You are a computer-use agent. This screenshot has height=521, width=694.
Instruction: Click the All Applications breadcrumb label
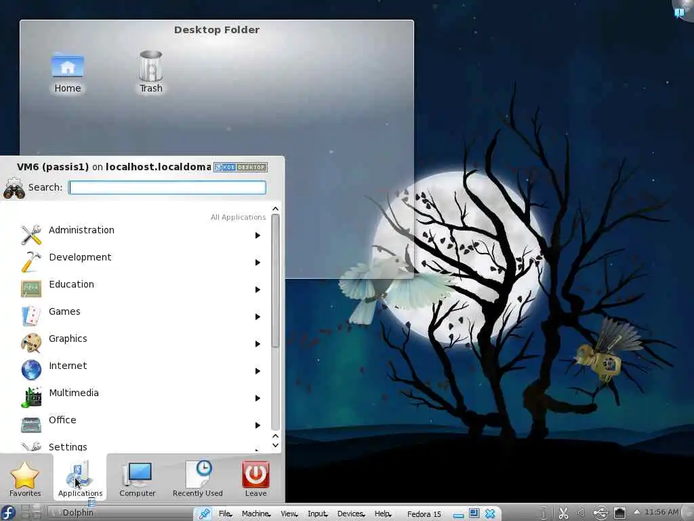[238, 217]
